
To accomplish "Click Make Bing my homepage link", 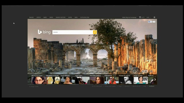I will 129,17.
